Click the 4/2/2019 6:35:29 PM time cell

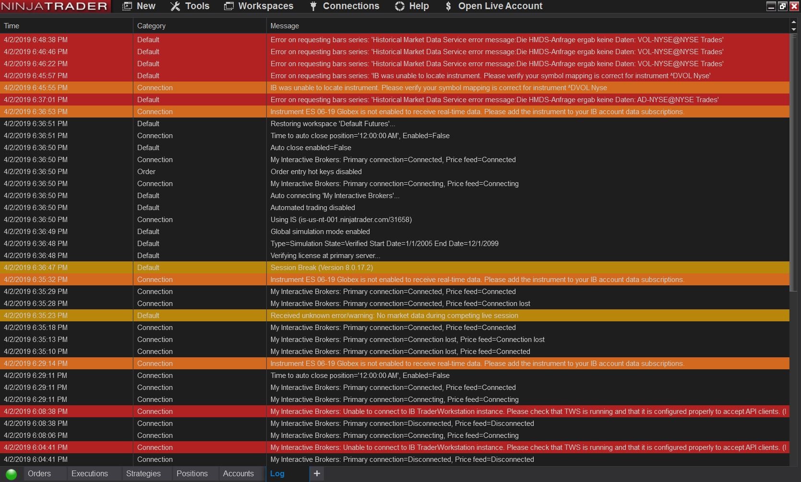point(66,292)
